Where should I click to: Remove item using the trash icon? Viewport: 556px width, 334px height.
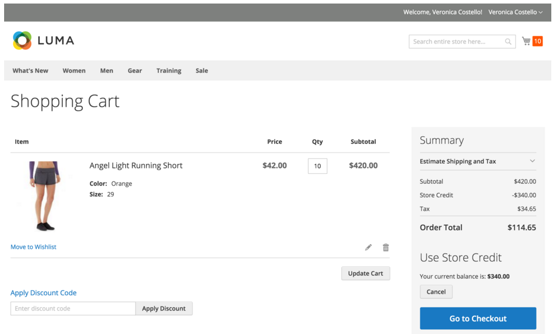386,248
